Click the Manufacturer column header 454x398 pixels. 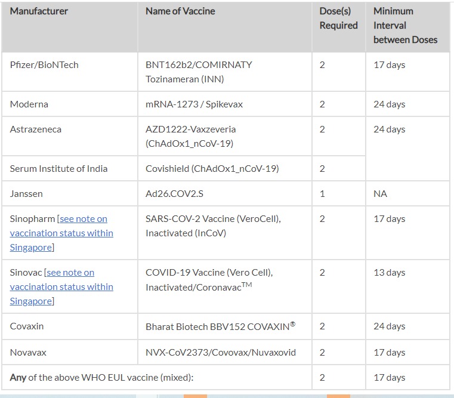pos(39,11)
